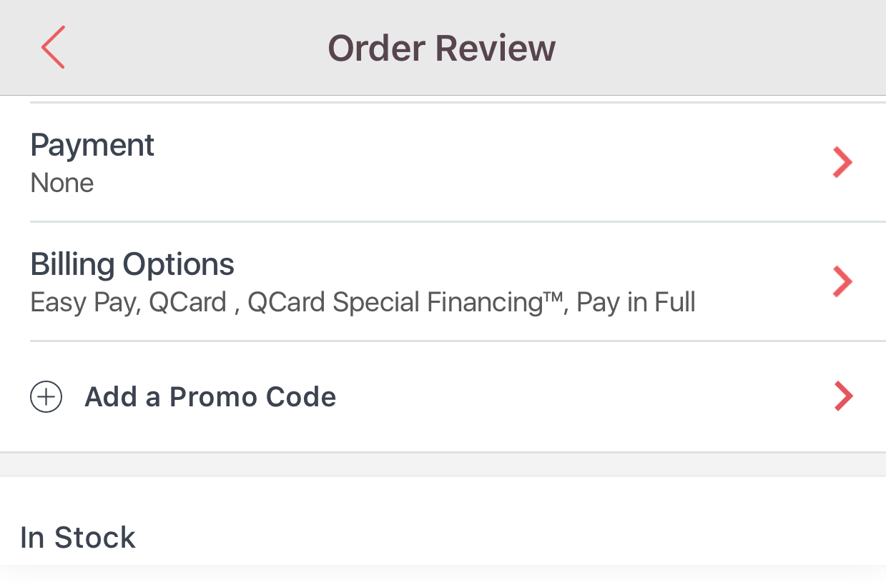This screenshot has width=886, height=582.
Task: Tap the "Pay in Full" text
Action: tap(636, 303)
